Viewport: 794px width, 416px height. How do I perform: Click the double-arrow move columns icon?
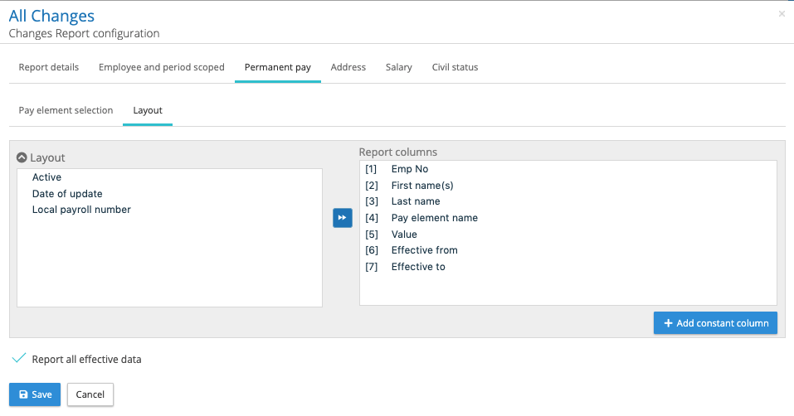coord(342,218)
